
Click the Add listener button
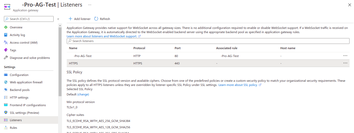point(79,19)
